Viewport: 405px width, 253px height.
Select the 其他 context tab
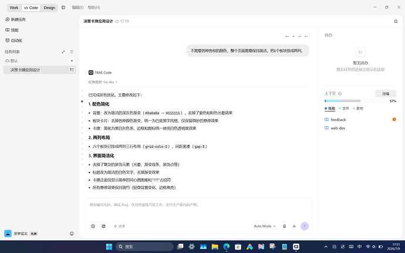358,109
